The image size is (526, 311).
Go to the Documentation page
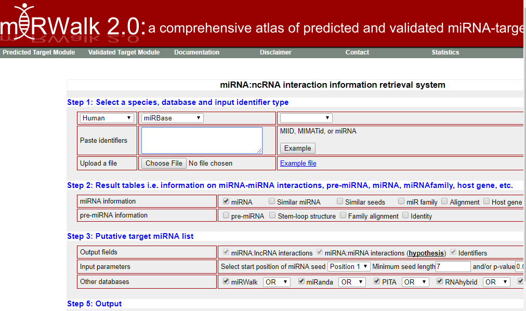(x=196, y=52)
